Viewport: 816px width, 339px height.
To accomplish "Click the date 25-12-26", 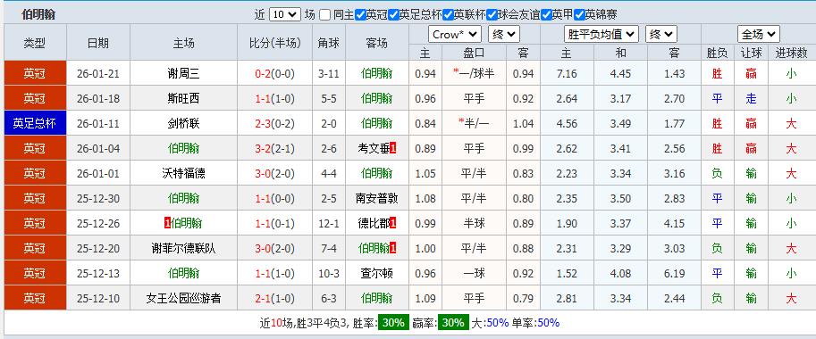I will [97, 223].
